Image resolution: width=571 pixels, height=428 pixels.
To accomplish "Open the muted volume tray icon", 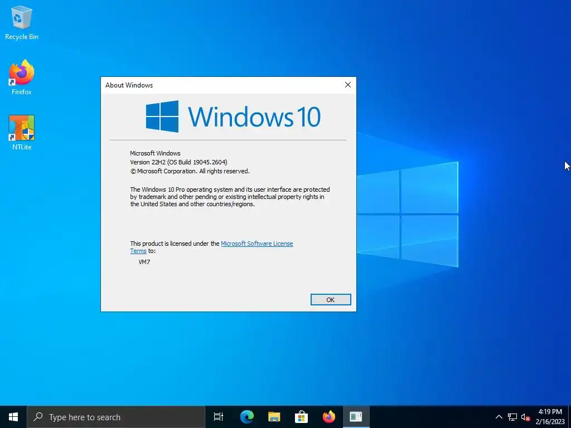I will coord(525,417).
